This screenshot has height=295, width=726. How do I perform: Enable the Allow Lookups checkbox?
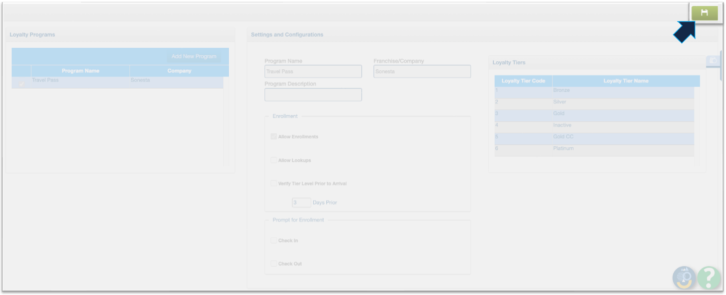[274, 160]
